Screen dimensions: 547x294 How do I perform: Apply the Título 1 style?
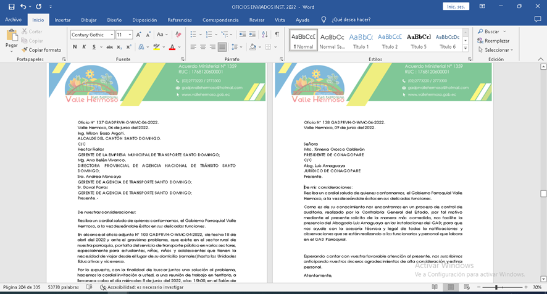pyautogui.click(x=361, y=41)
